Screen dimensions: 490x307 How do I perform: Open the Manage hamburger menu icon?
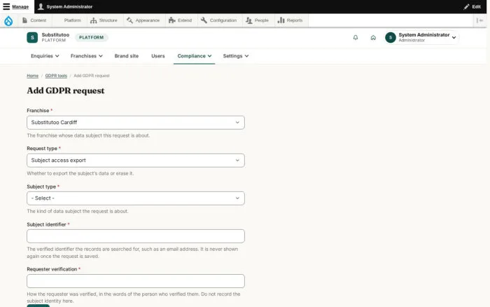pyautogui.click(x=6, y=6)
